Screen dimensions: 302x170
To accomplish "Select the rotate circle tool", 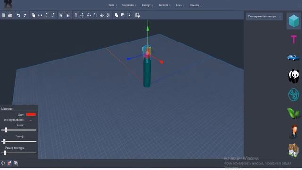I will click(x=95, y=15).
